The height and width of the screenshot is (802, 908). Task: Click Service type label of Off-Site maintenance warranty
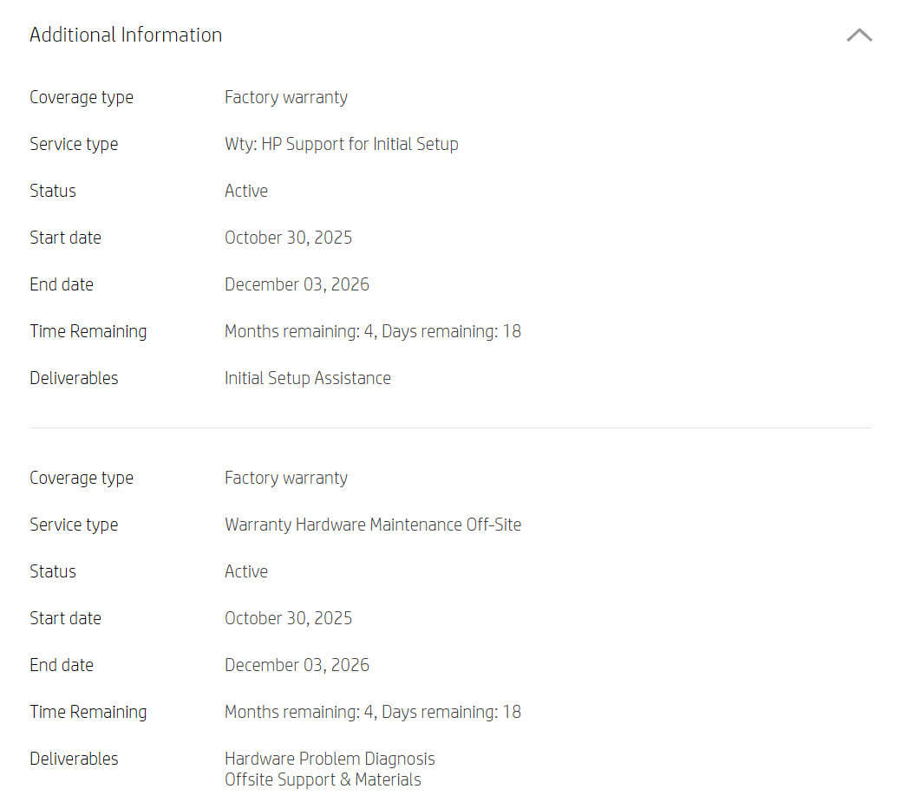pos(74,525)
